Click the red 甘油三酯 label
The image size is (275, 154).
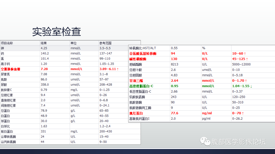[x=136, y=81]
